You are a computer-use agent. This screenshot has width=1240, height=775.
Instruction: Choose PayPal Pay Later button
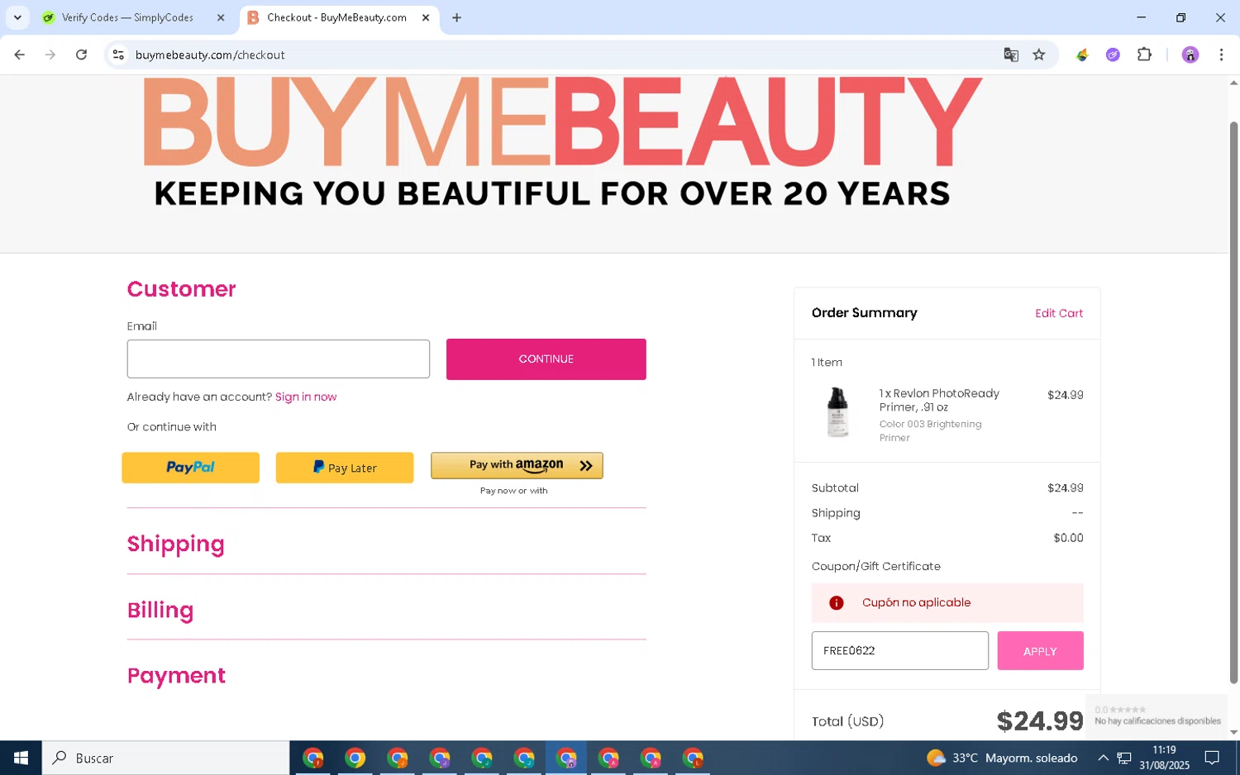(344, 468)
